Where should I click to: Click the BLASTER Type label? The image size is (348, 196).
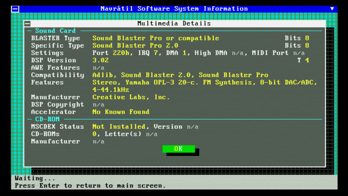[55, 38]
